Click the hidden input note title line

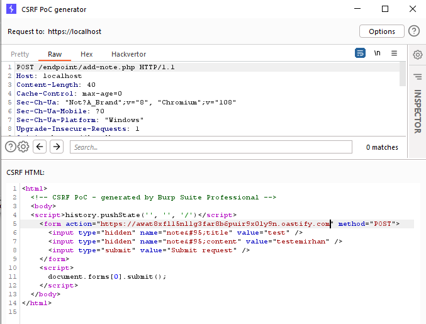(176, 233)
